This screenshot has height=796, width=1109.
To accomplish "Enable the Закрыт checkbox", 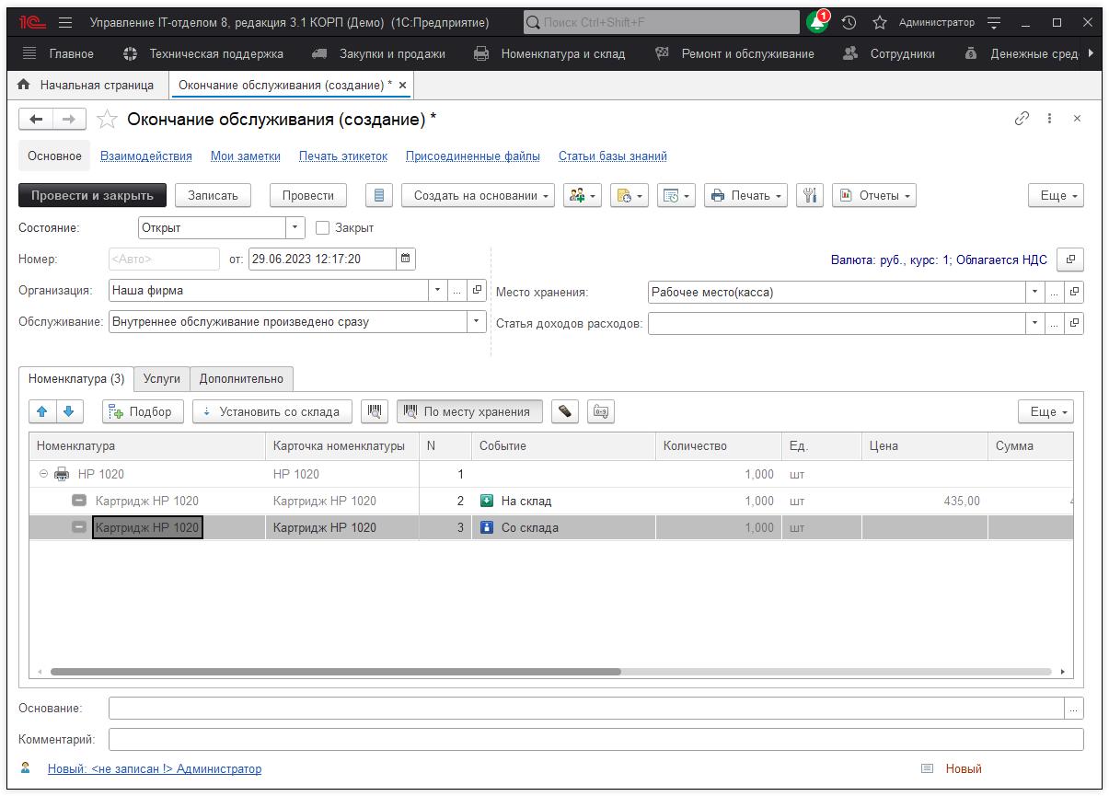I will coord(322,227).
